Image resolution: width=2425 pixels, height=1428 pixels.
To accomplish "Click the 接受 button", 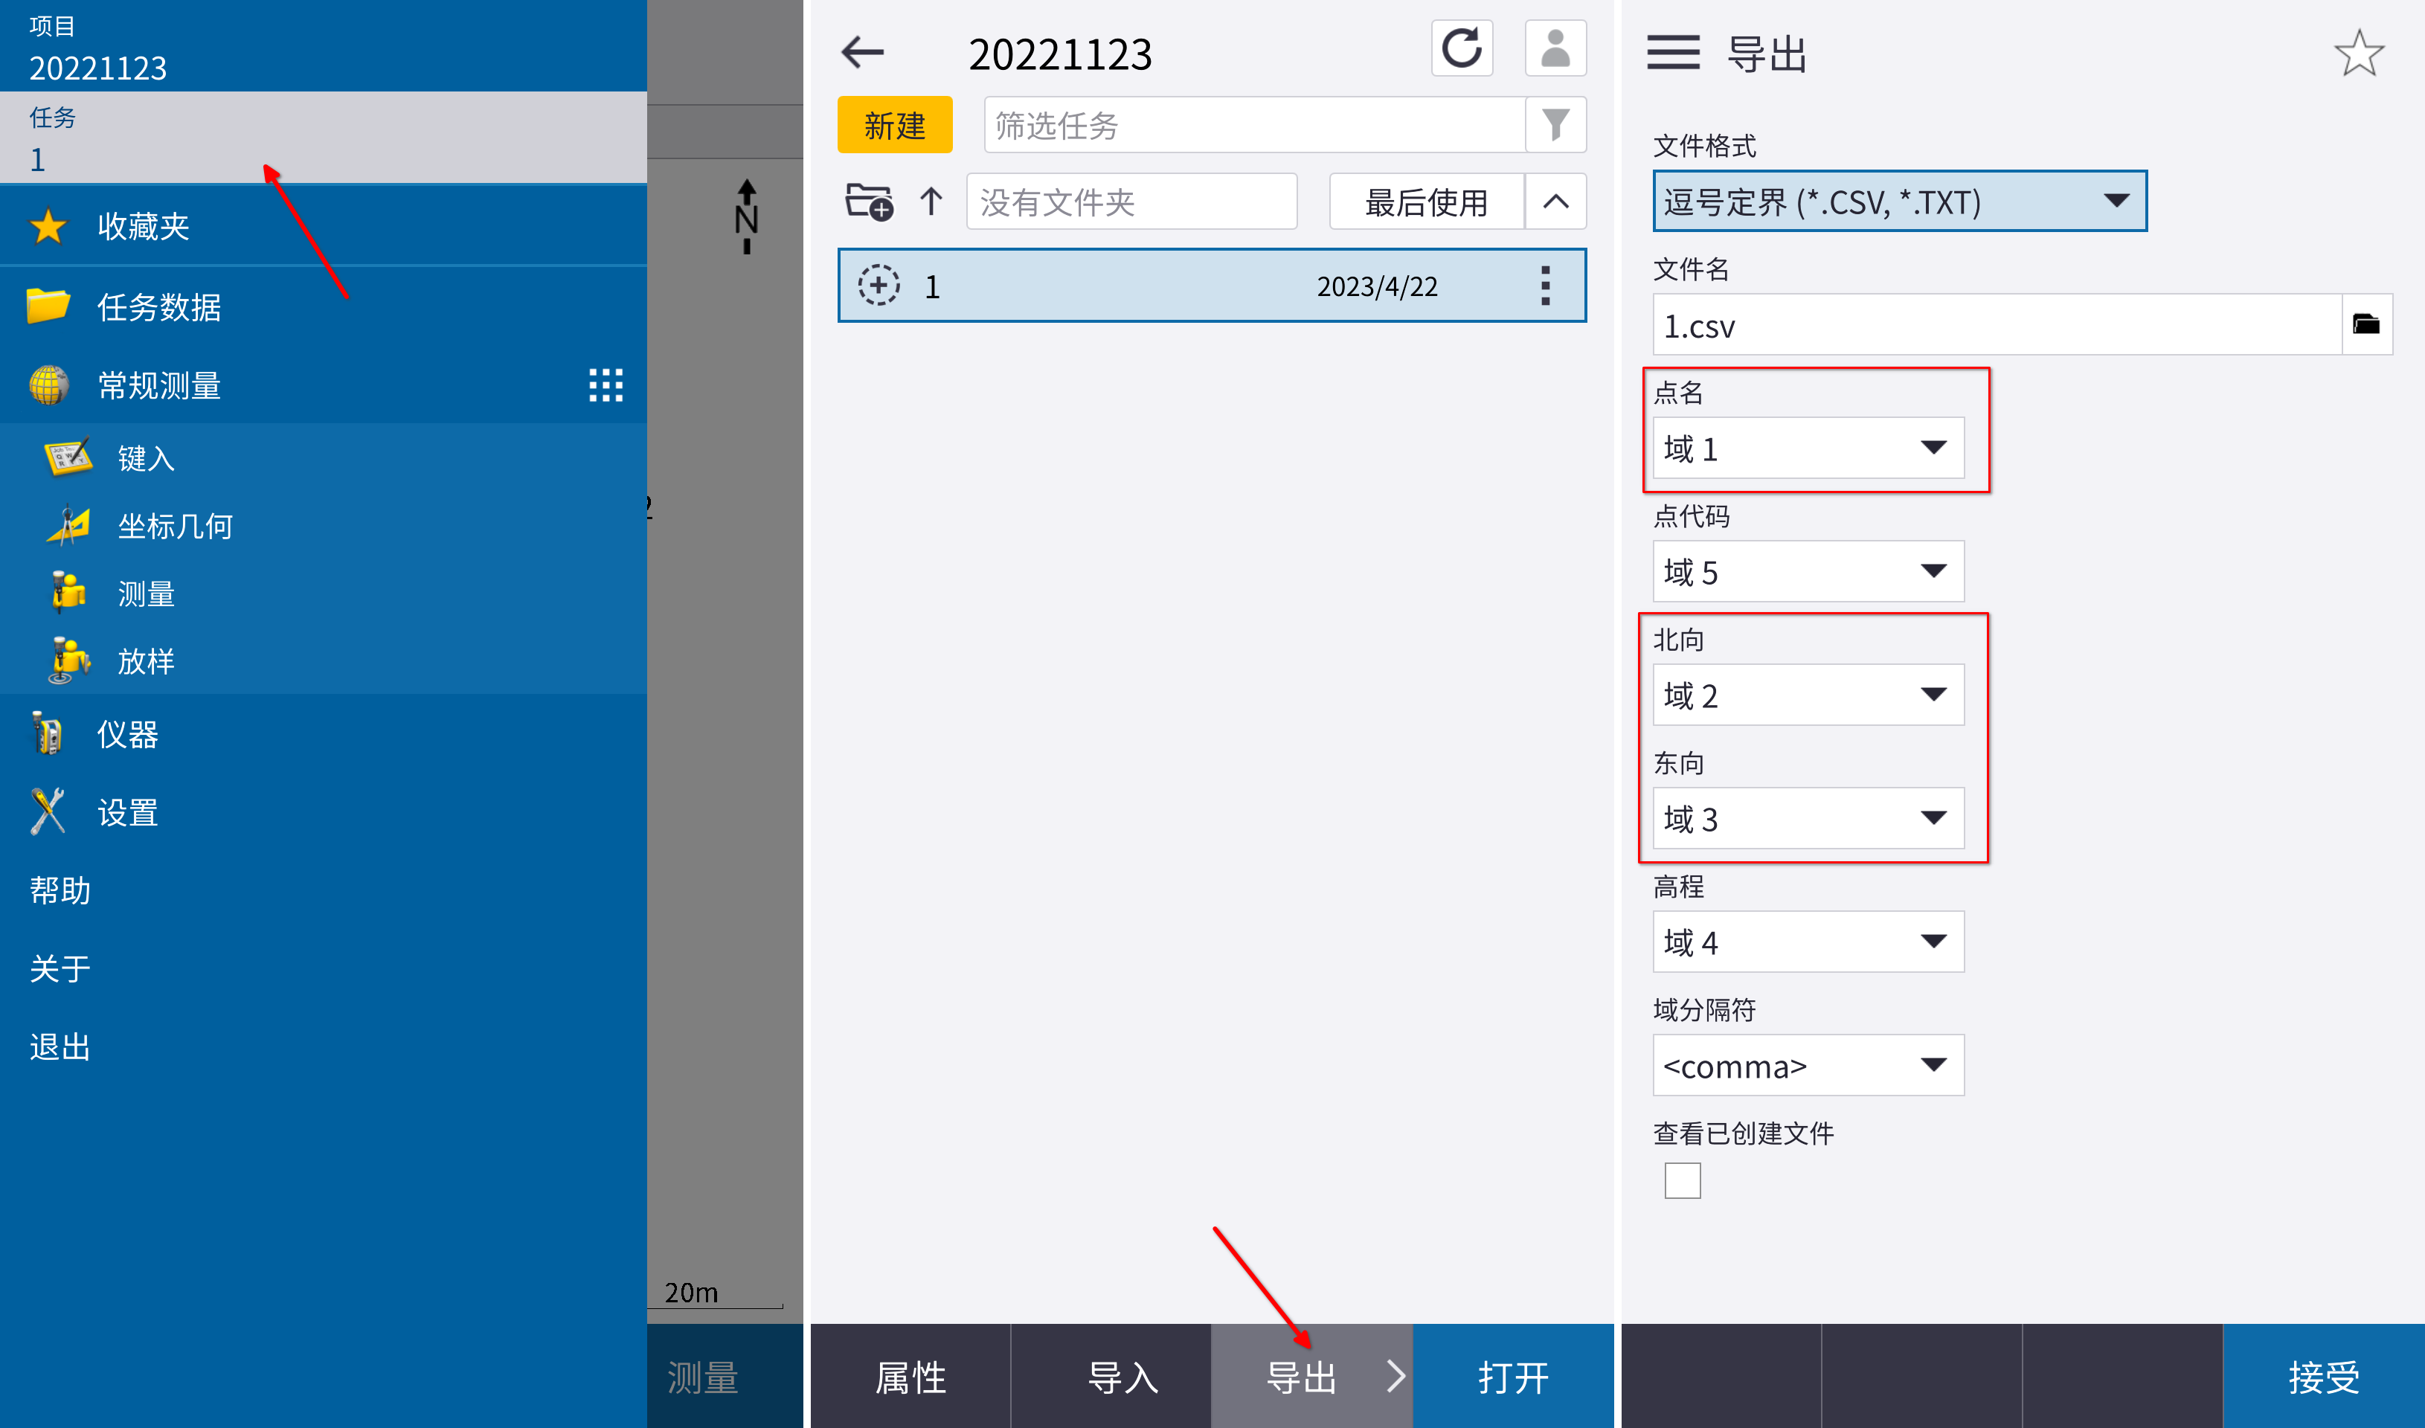I will 2323,1376.
